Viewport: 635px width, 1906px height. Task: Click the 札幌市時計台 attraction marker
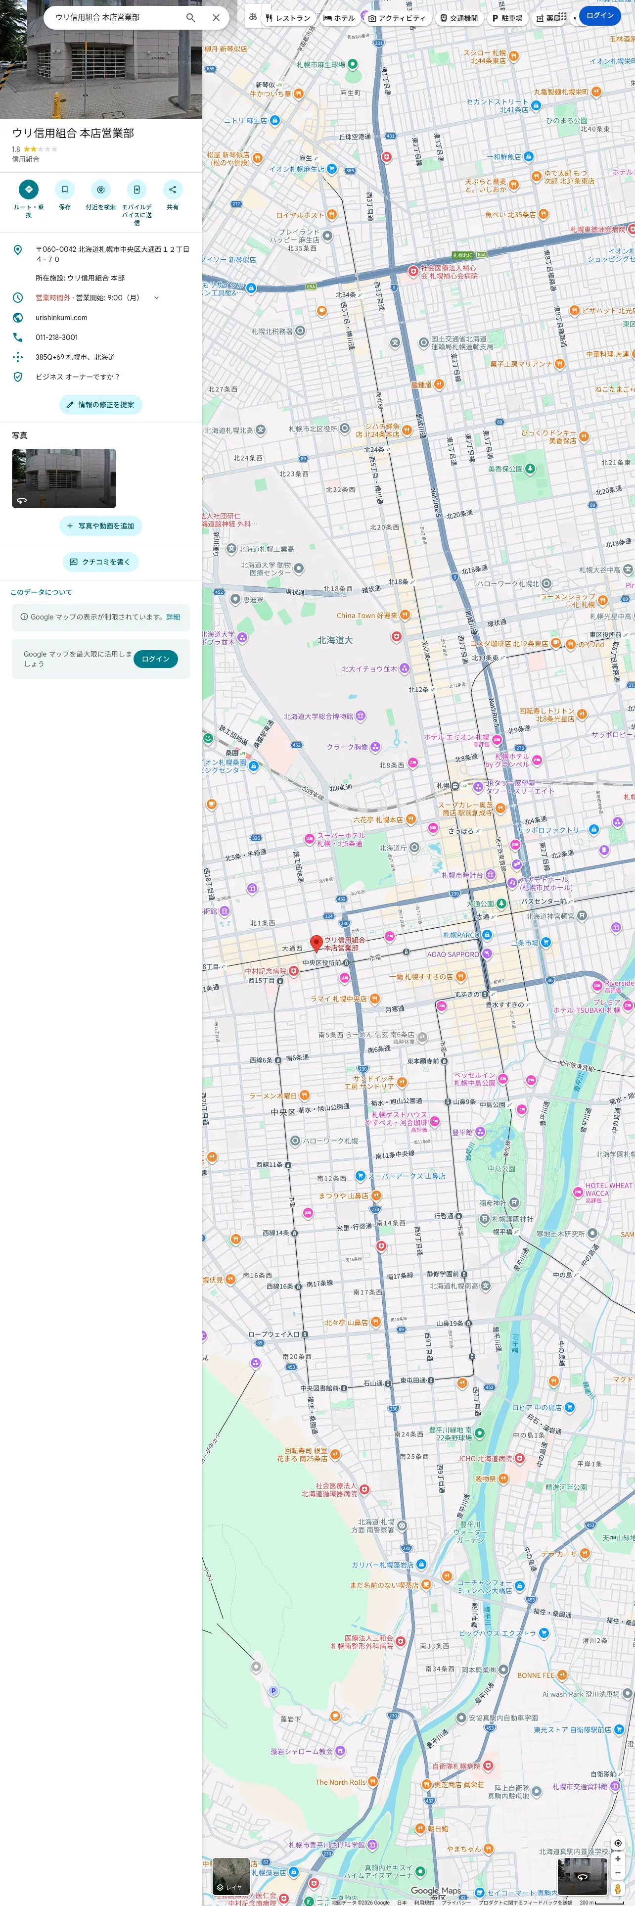(x=490, y=874)
